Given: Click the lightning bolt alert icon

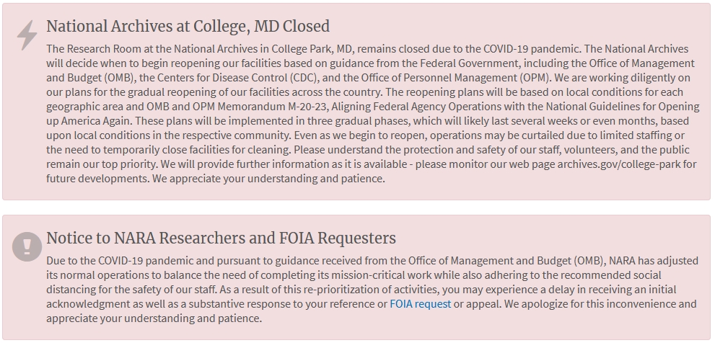Looking at the screenshot, I should tap(27, 35).
